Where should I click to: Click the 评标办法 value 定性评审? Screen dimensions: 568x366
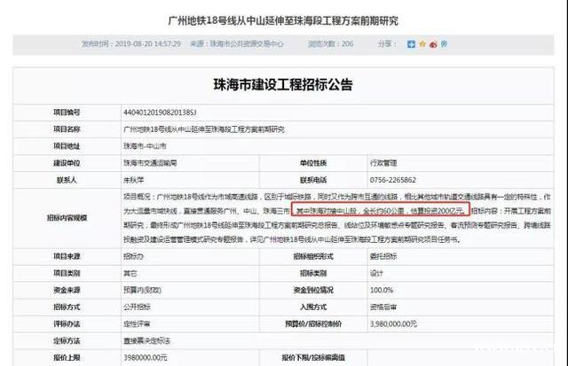(137, 324)
